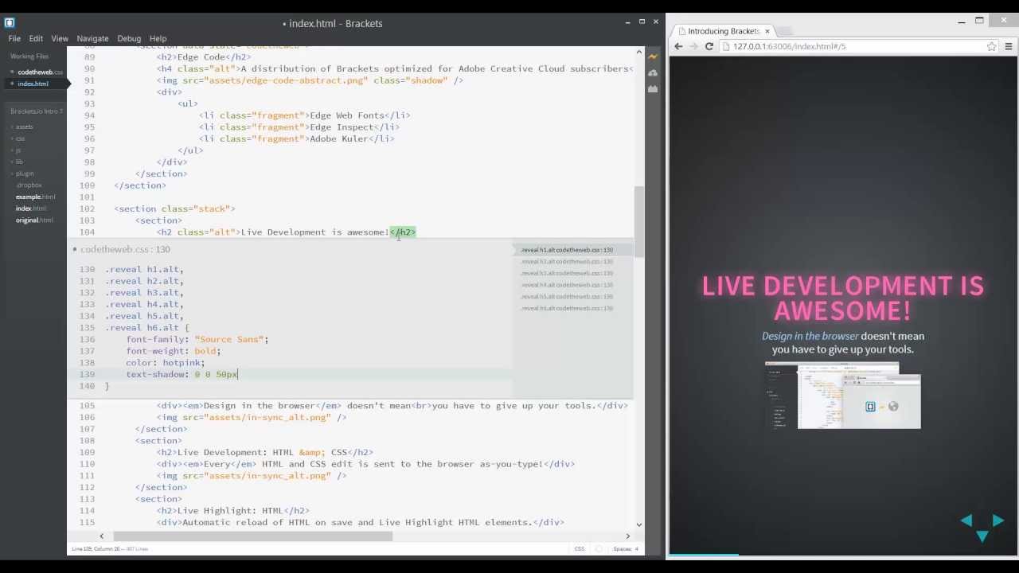Screen dimensions: 1019x573
Task: Go back in the Chrome window
Action: pos(678,46)
